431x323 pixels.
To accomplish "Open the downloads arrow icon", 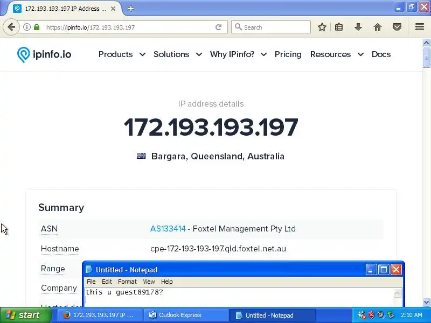I will (x=358, y=27).
